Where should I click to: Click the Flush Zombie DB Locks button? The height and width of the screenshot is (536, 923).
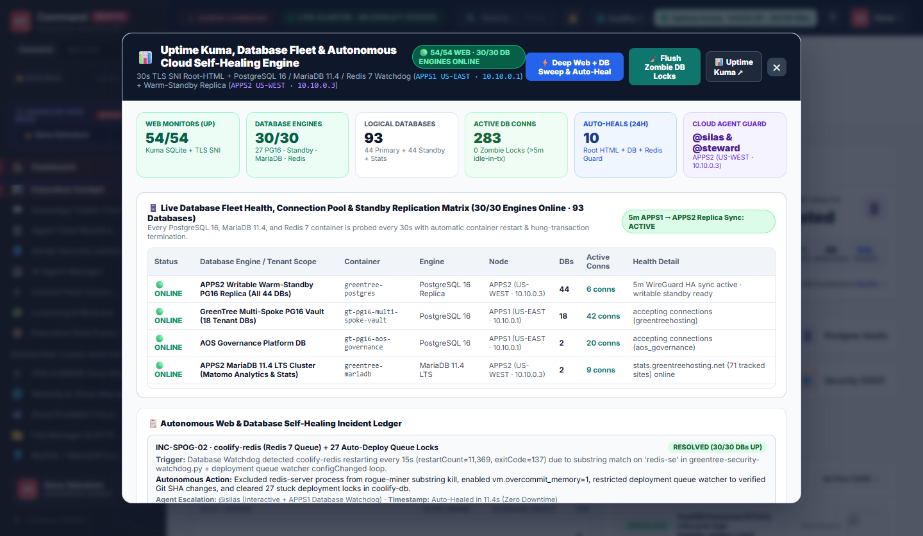click(665, 67)
